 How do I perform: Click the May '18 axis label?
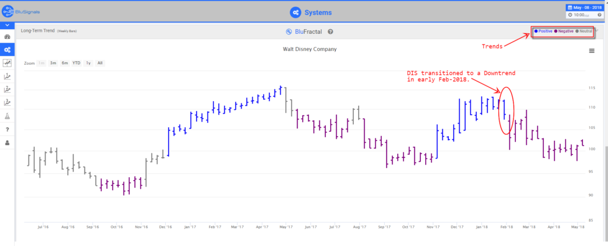coord(578,226)
